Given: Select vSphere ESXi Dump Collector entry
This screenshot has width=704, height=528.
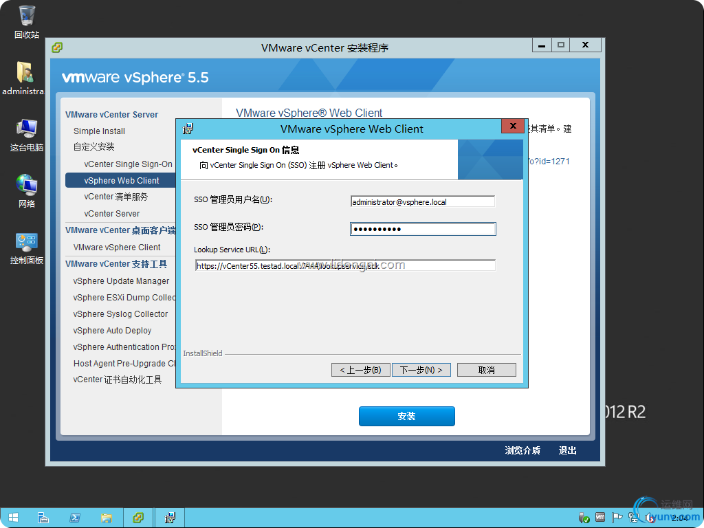Looking at the screenshot, I should 124,298.
